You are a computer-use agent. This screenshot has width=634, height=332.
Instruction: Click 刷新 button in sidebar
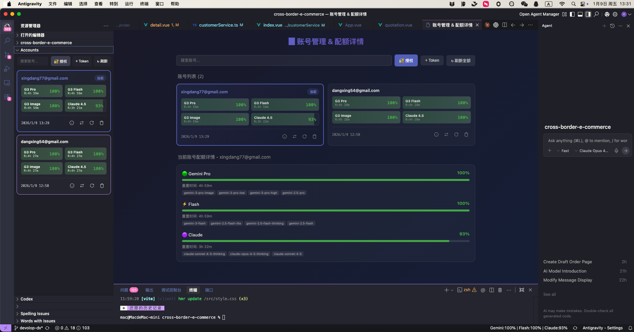pos(102,61)
